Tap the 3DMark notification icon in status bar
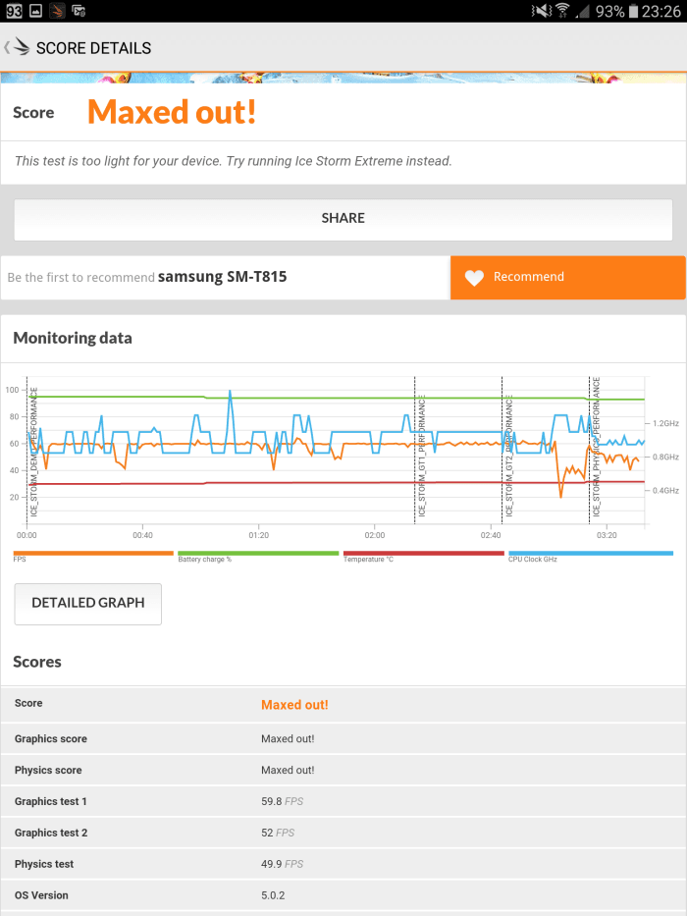This screenshot has width=687, height=916. pos(57,11)
